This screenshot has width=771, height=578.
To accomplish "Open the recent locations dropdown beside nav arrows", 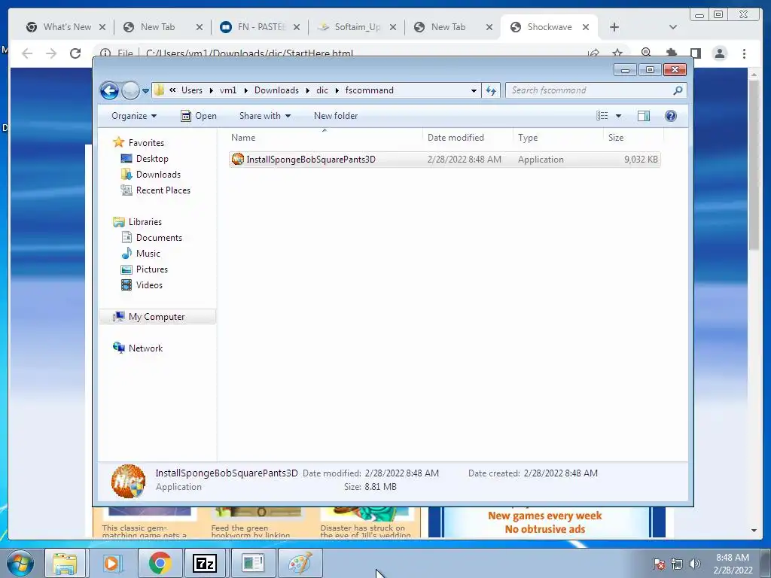I will [x=145, y=90].
